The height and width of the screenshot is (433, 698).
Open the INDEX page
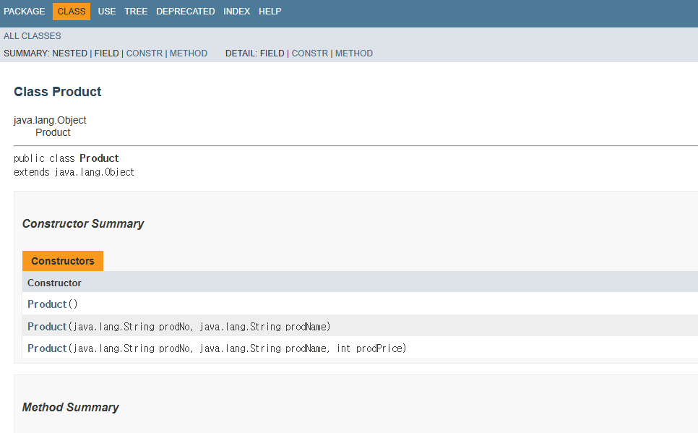click(x=237, y=12)
